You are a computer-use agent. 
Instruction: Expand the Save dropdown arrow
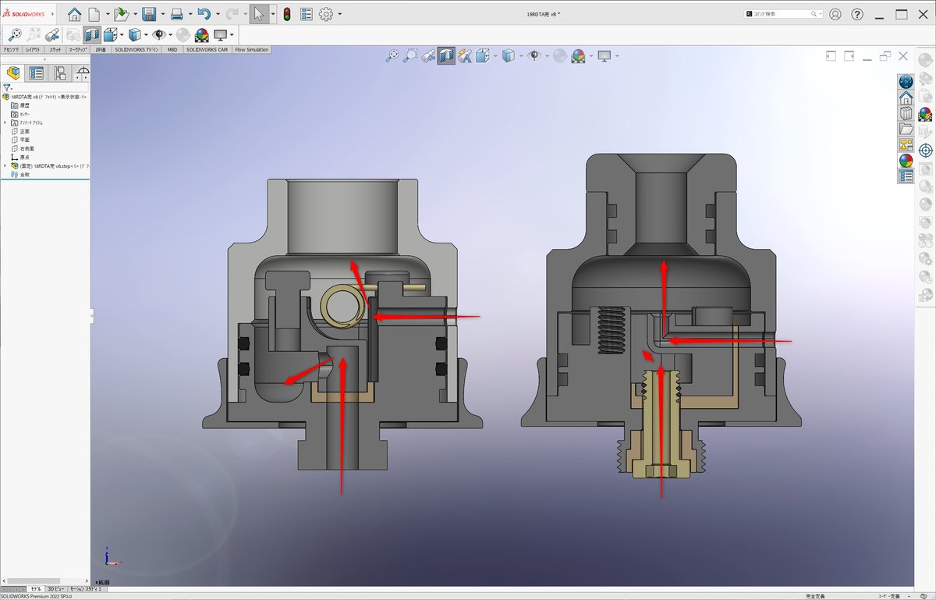161,15
